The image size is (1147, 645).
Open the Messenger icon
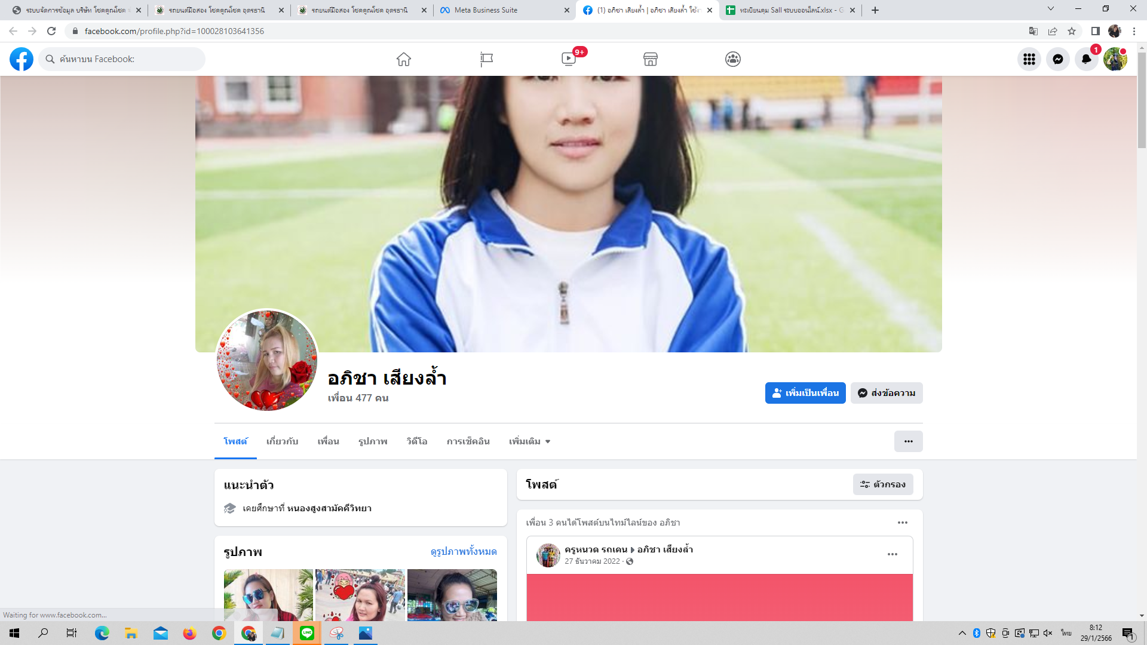coord(1058,59)
